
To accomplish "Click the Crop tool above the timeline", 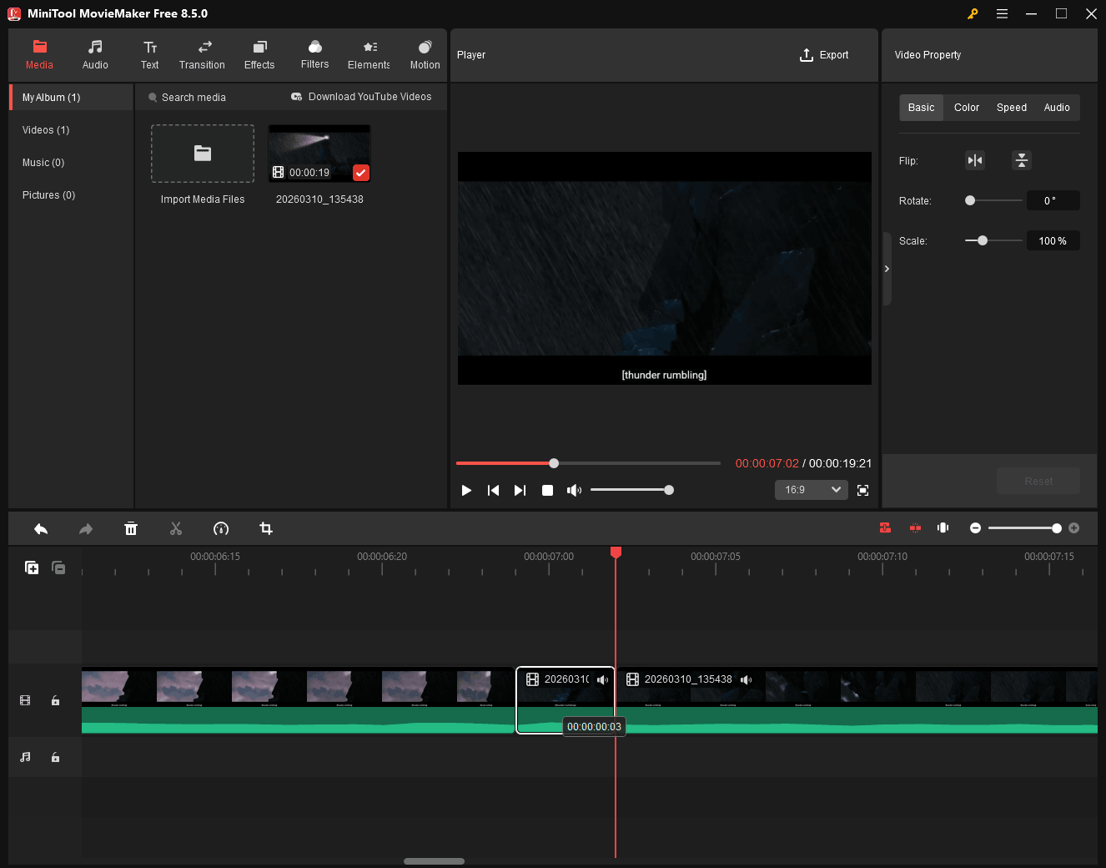I will [265, 528].
